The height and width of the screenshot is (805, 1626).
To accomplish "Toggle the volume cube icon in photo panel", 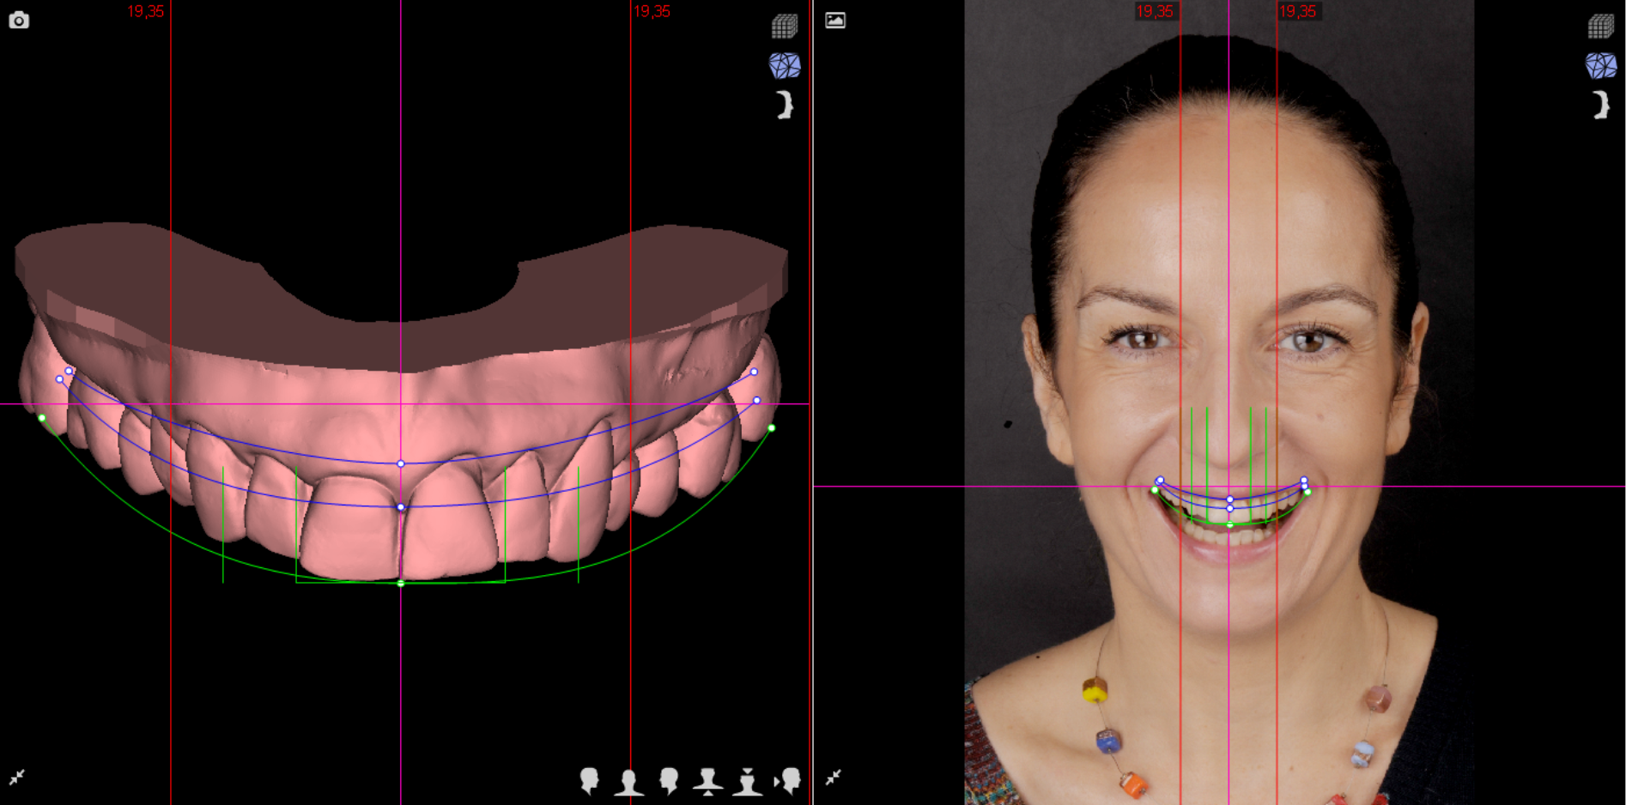I will [x=1600, y=27].
